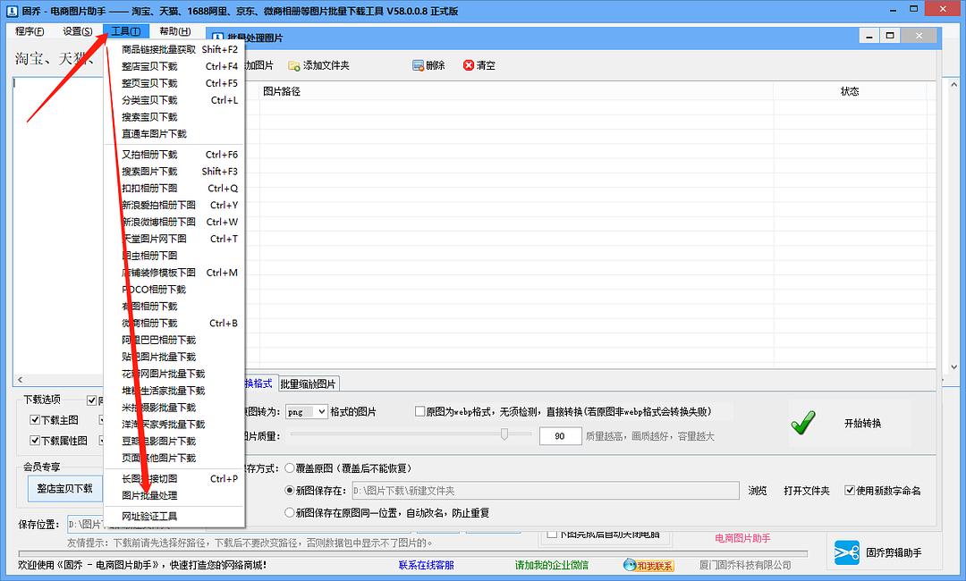Open the 固乔剪辑助手 scissors icon
Image resolution: width=966 pixels, height=581 pixels.
[846, 552]
